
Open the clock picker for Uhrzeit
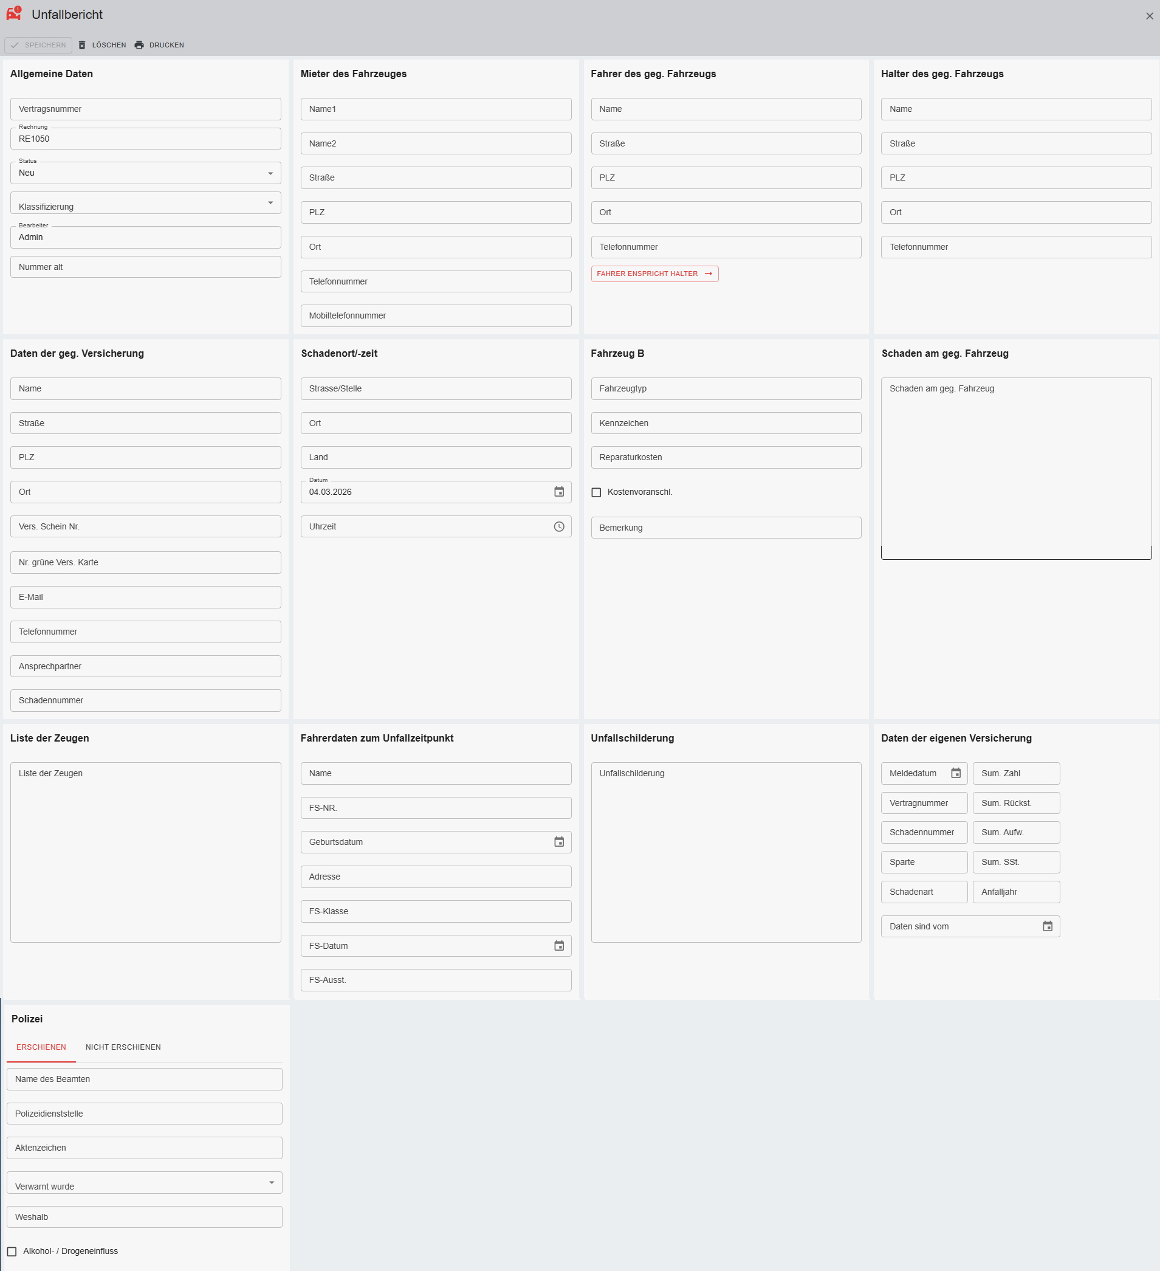point(558,526)
